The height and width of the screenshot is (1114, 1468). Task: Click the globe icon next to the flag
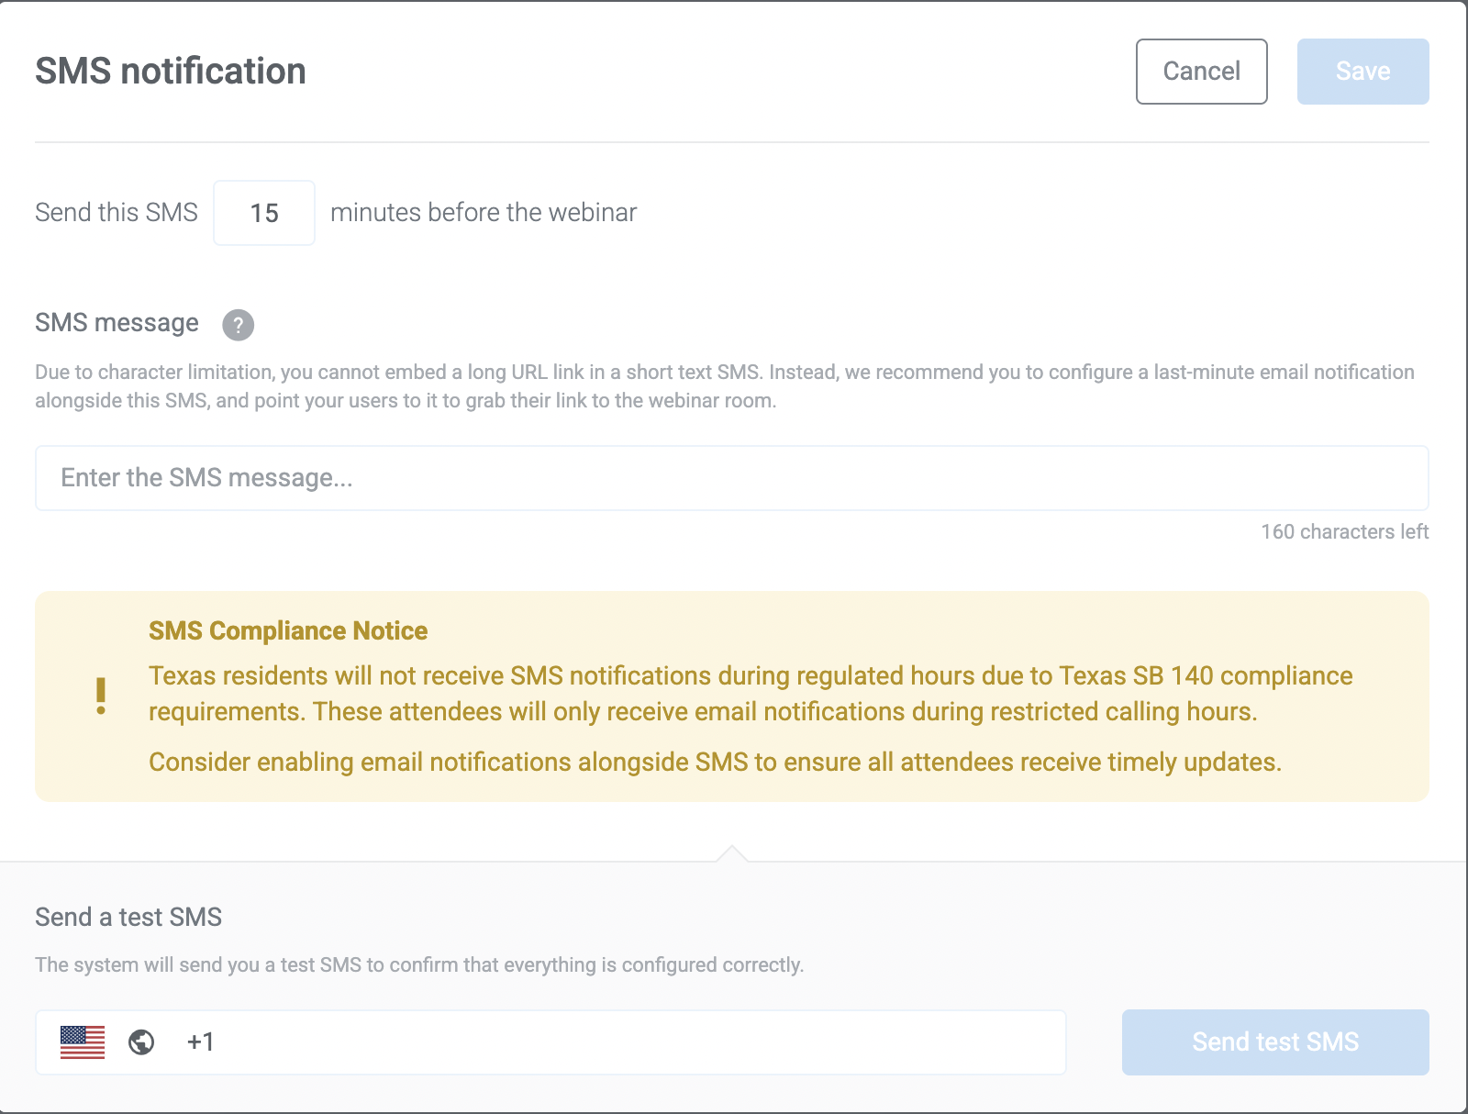[x=139, y=1042]
